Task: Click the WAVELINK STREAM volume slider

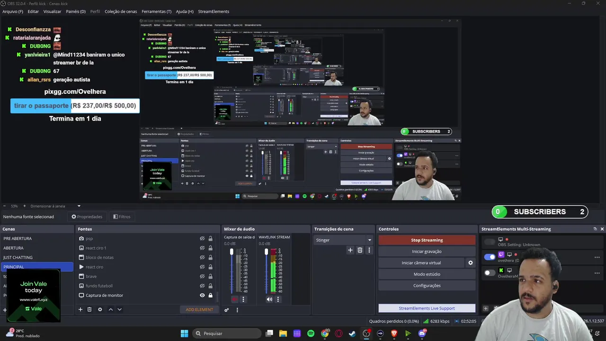Action: (266, 271)
